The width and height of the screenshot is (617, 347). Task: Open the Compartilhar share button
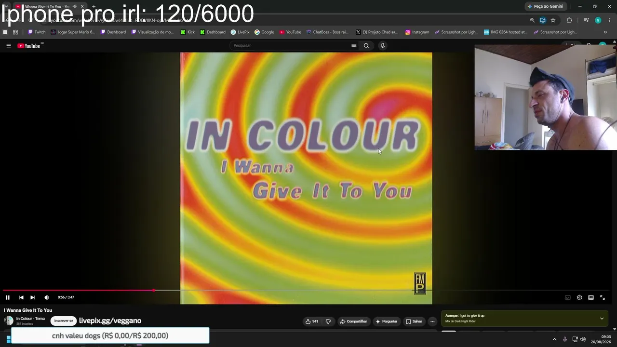[353, 321]
